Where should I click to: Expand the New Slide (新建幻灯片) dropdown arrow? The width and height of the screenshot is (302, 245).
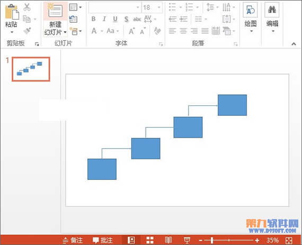coord(65,32)
